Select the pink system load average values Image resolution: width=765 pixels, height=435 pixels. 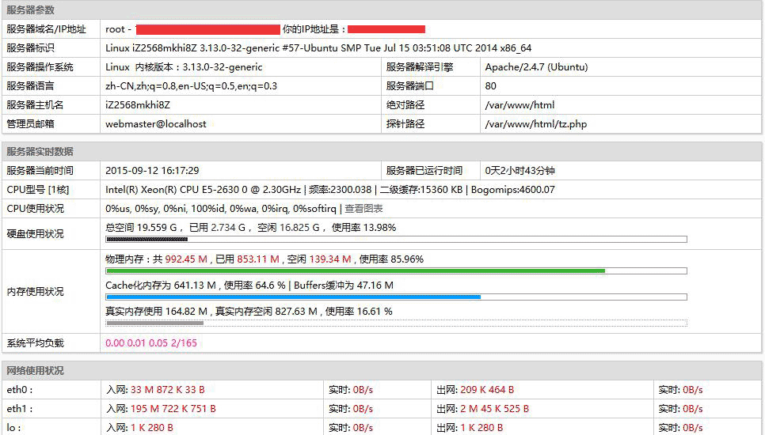click(x=150, y=343)
